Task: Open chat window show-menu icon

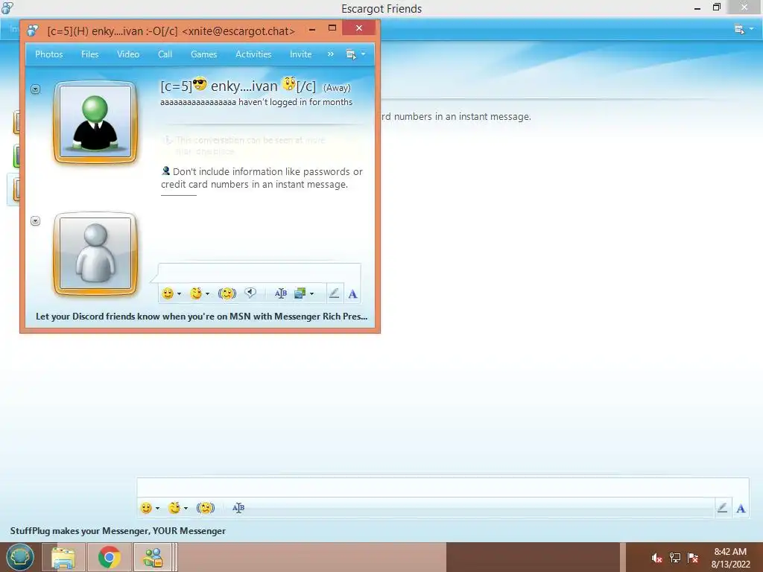Action: tap(350, 54)
